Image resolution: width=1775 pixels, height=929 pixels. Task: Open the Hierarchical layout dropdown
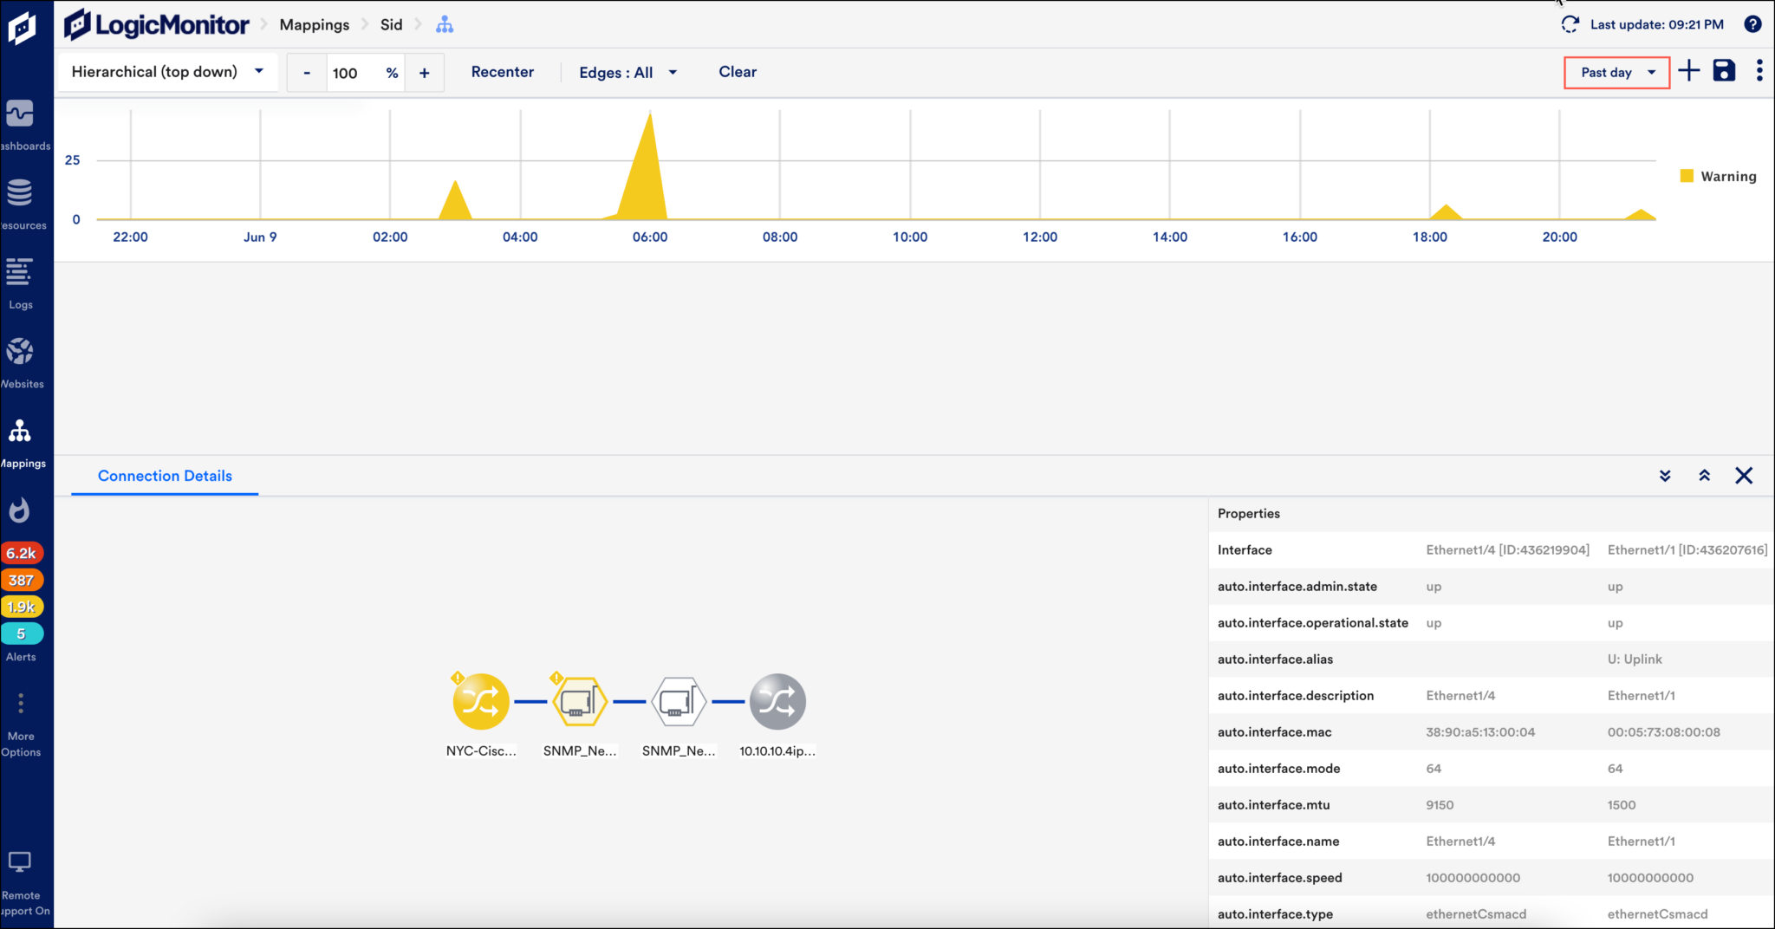pyautogui.click(x=167, y=72)
